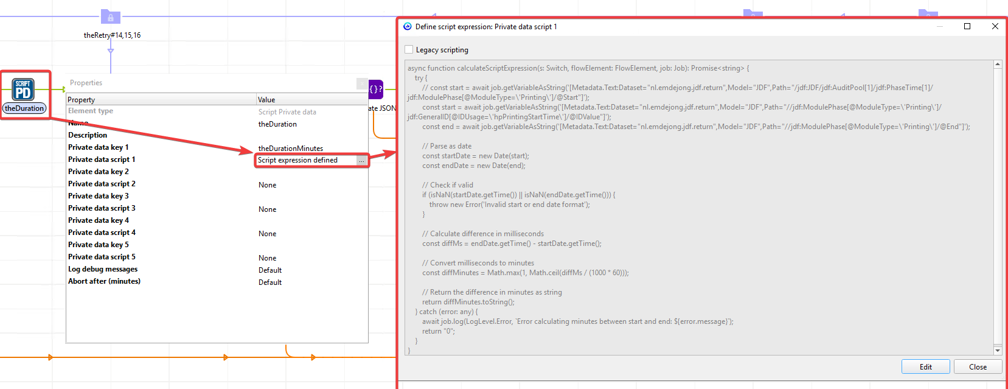This screenshot has width=1008, height=389.
Task: Select the purple script expression element icon
Action: (x=376, y=89)
